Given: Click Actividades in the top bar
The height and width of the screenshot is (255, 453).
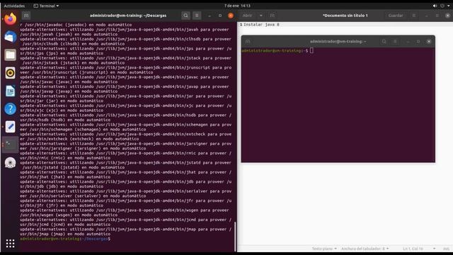Looking at the screenshot, I should (14, 6).
